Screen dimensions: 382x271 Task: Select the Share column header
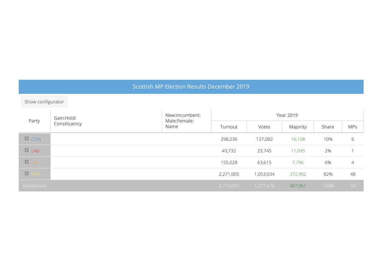click(x=328, y=127)
